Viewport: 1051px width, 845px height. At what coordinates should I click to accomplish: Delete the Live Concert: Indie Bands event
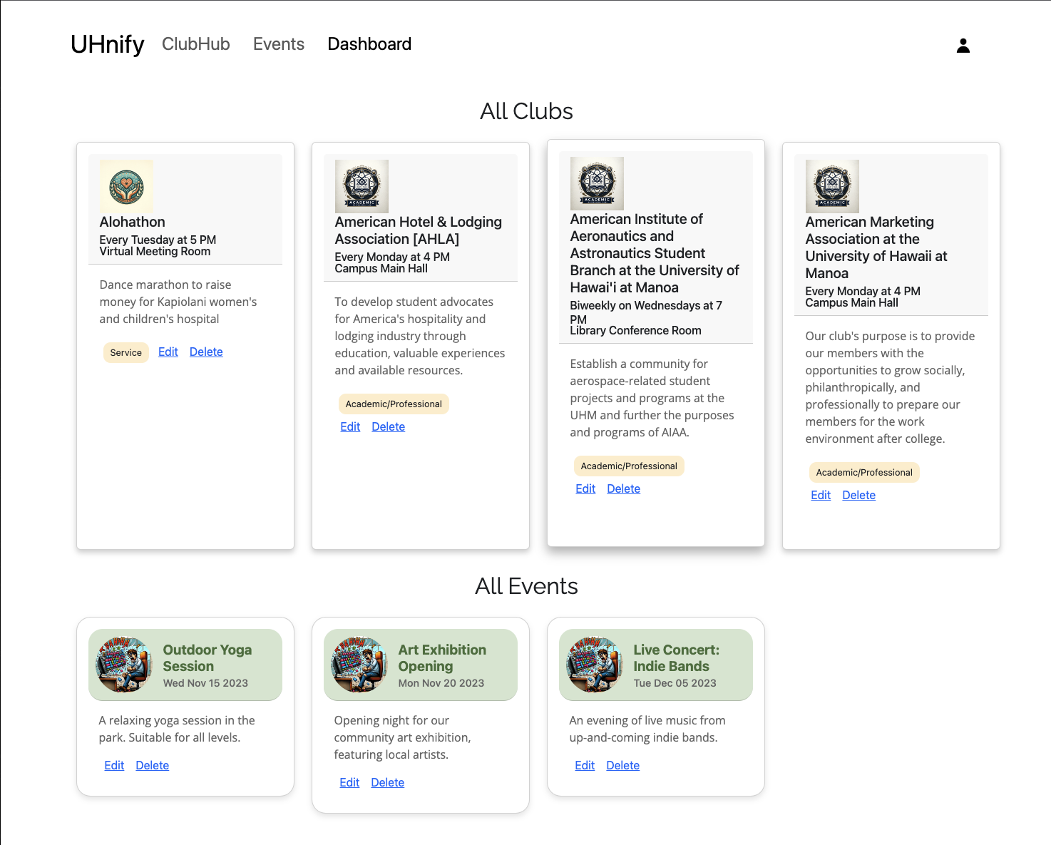pos(622,765)
